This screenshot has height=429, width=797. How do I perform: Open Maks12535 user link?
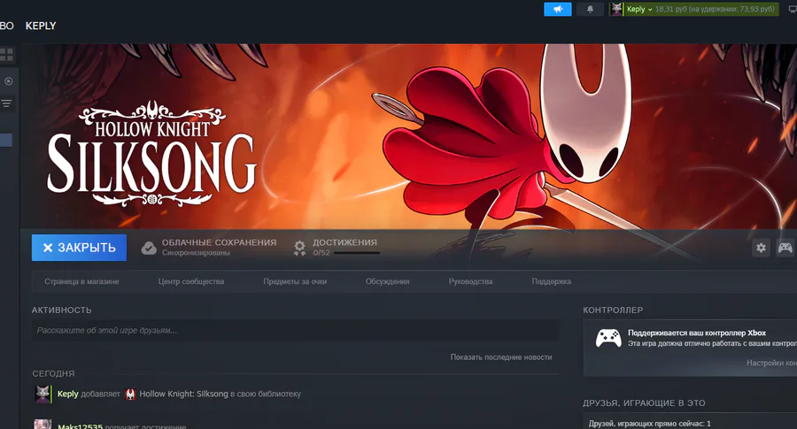pyautogui.click(x=81, y=426)
